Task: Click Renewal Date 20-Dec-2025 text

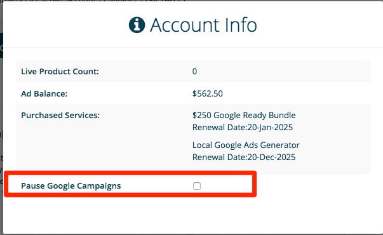Action: [x=244, y=157]
